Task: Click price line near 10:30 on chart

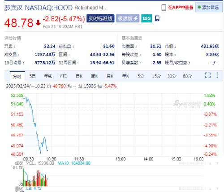Action: coord(47,150)
